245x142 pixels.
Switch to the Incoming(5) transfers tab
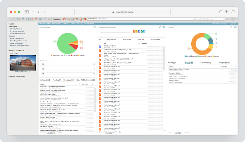pos(206,63)
